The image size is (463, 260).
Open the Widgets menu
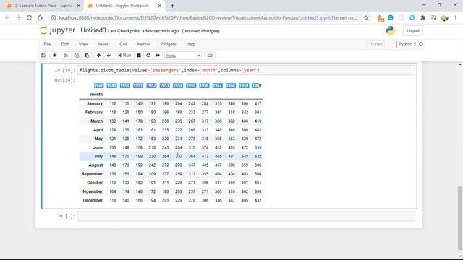(168, 44)
